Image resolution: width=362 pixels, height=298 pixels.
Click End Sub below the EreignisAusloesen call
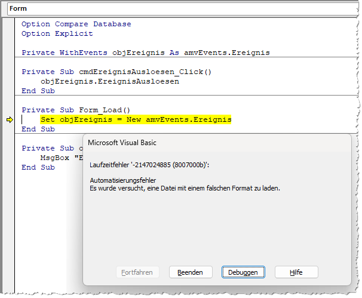click(x=38, y=91)
